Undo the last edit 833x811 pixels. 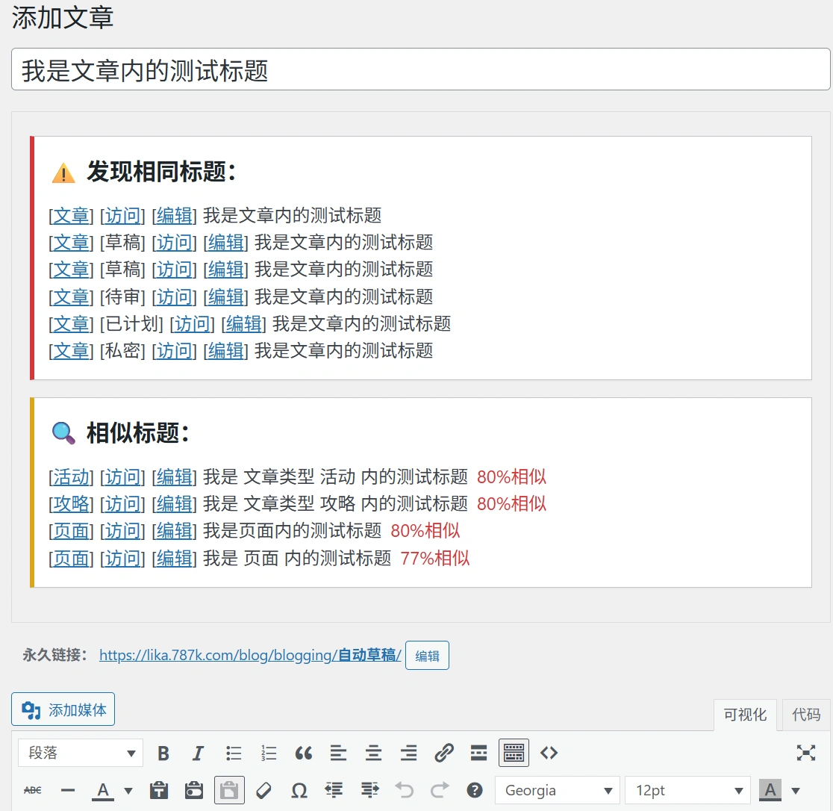pyautogui.click(x=405, y=790)
